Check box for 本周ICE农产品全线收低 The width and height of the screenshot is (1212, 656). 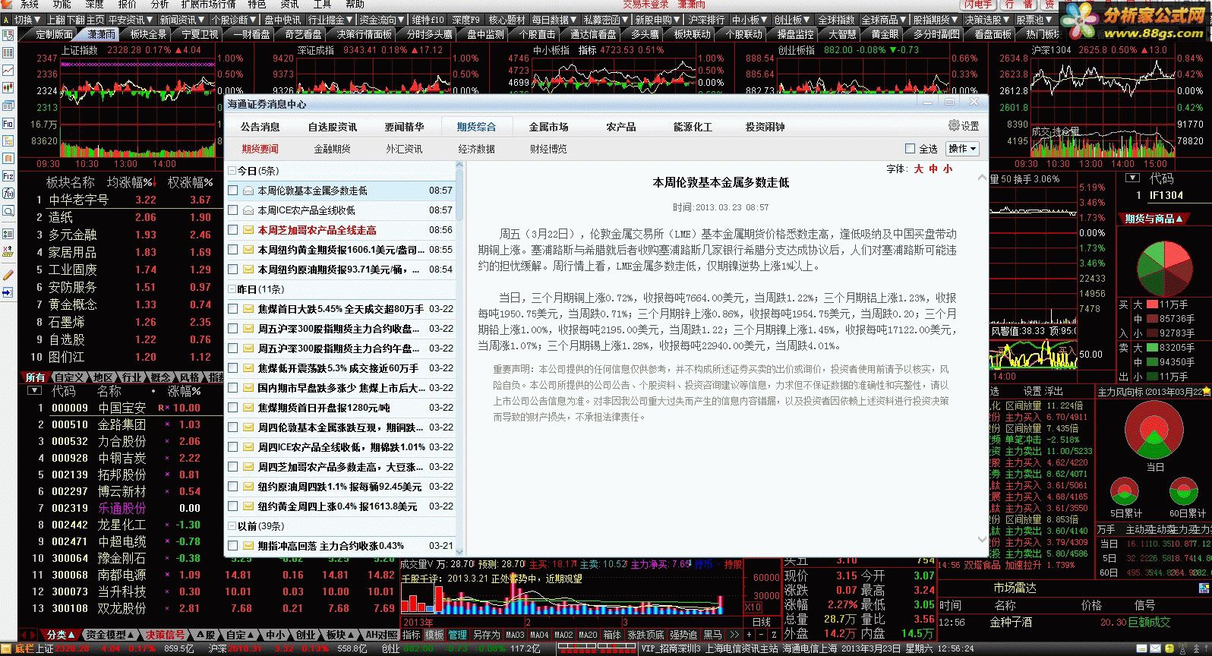(233, 210)
